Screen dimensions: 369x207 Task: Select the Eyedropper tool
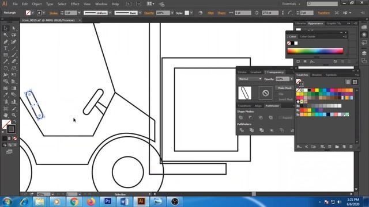tap(6, 95)
